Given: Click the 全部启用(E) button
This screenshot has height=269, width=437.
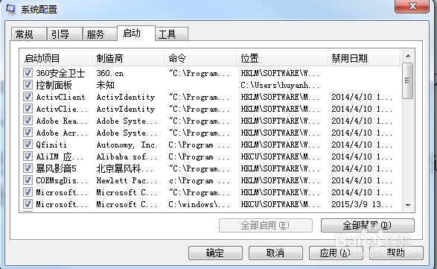Looking at the screenshot, I should tap(266, 225).
